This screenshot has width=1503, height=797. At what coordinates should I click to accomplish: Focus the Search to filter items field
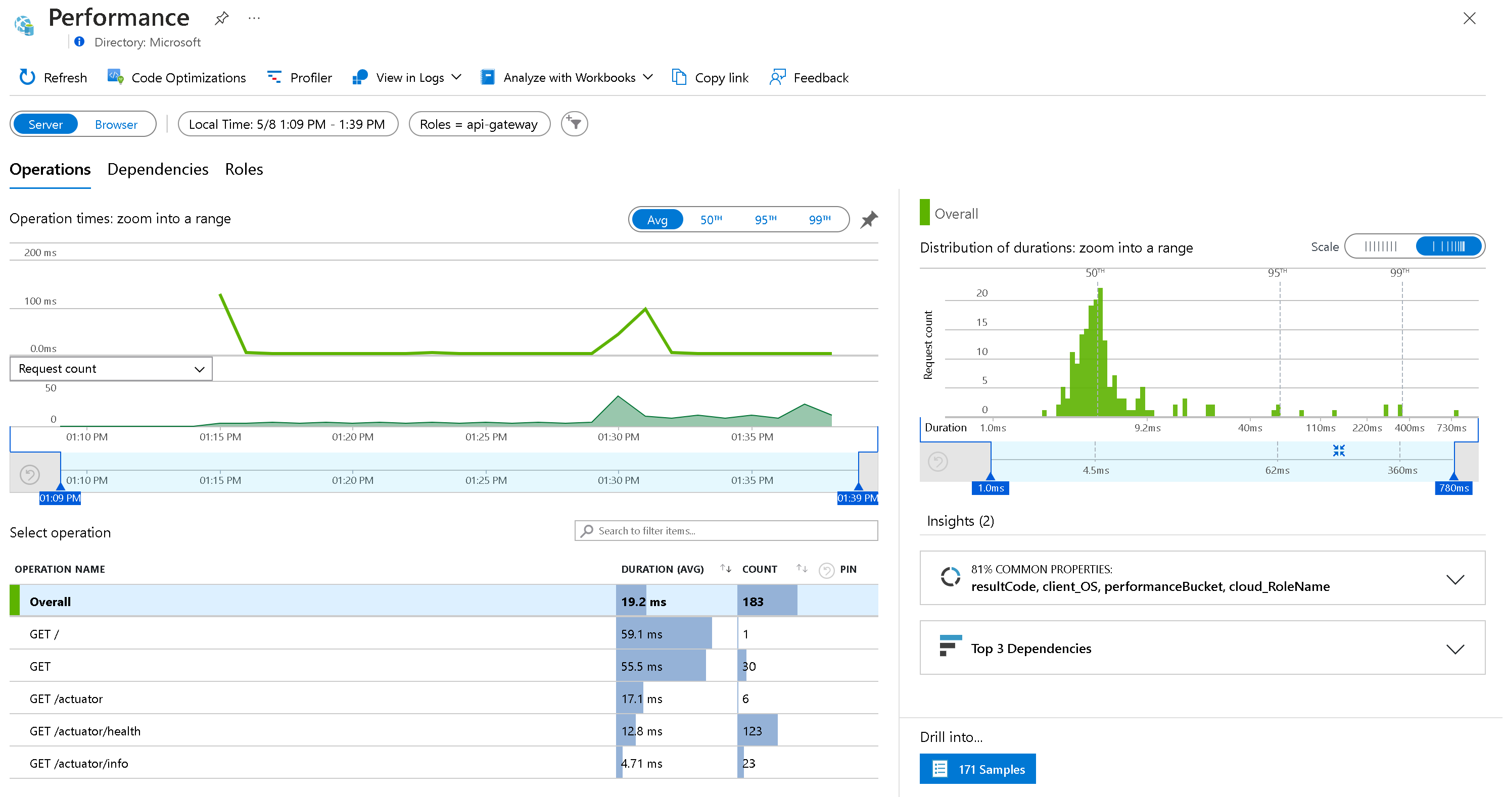726,530
